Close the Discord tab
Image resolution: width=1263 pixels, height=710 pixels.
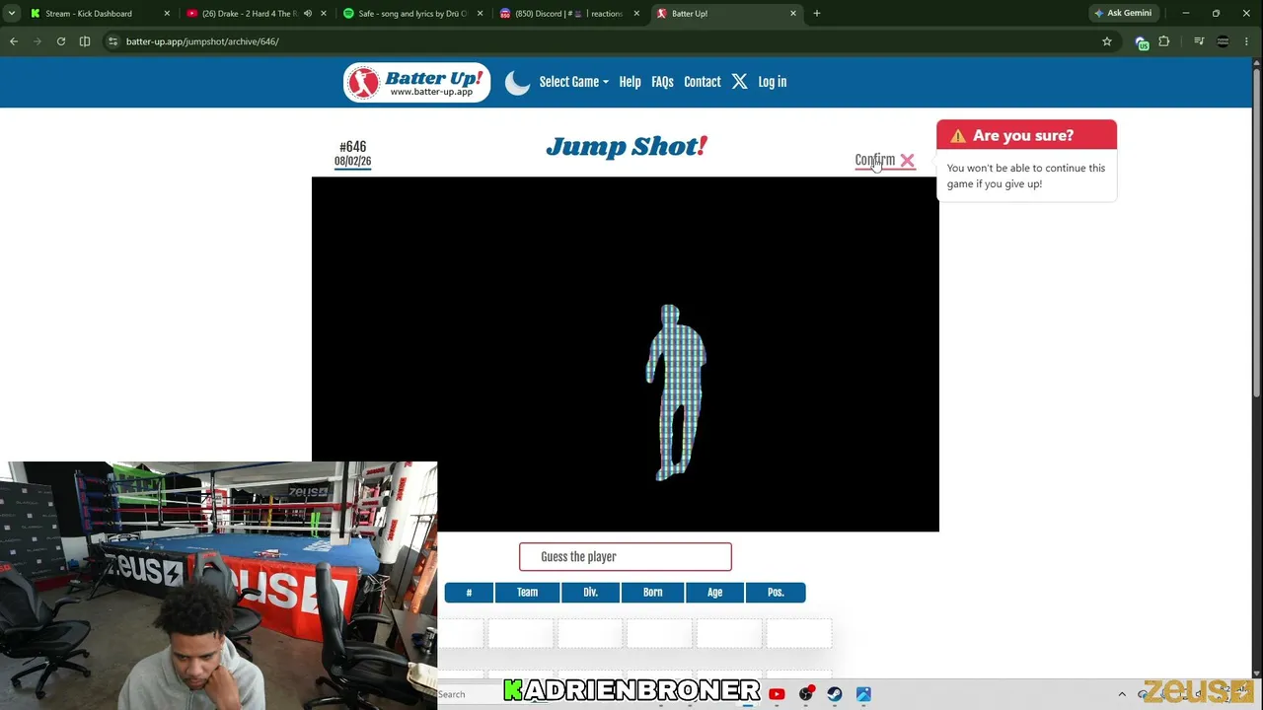click(636, 14)
